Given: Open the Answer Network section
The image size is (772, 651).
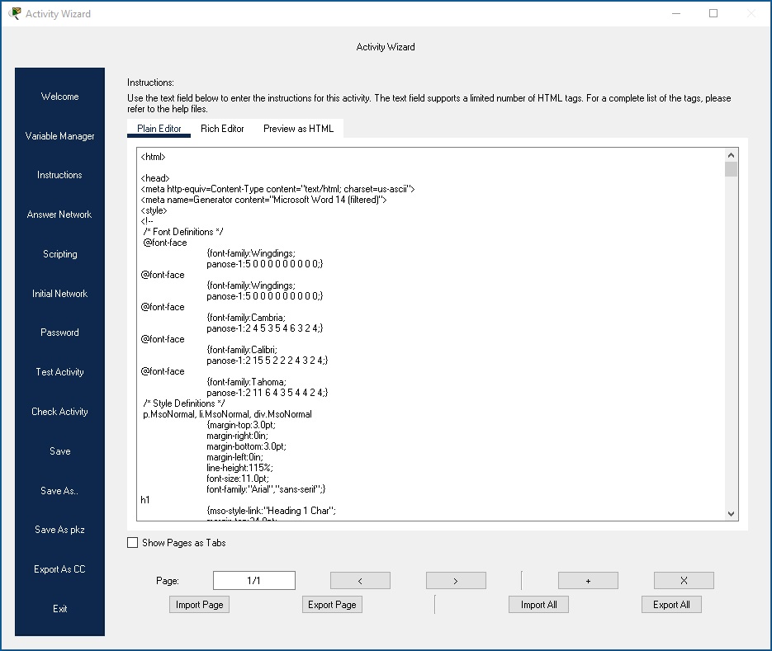Looking at the screenshot, I should click(x=59, y=214).
